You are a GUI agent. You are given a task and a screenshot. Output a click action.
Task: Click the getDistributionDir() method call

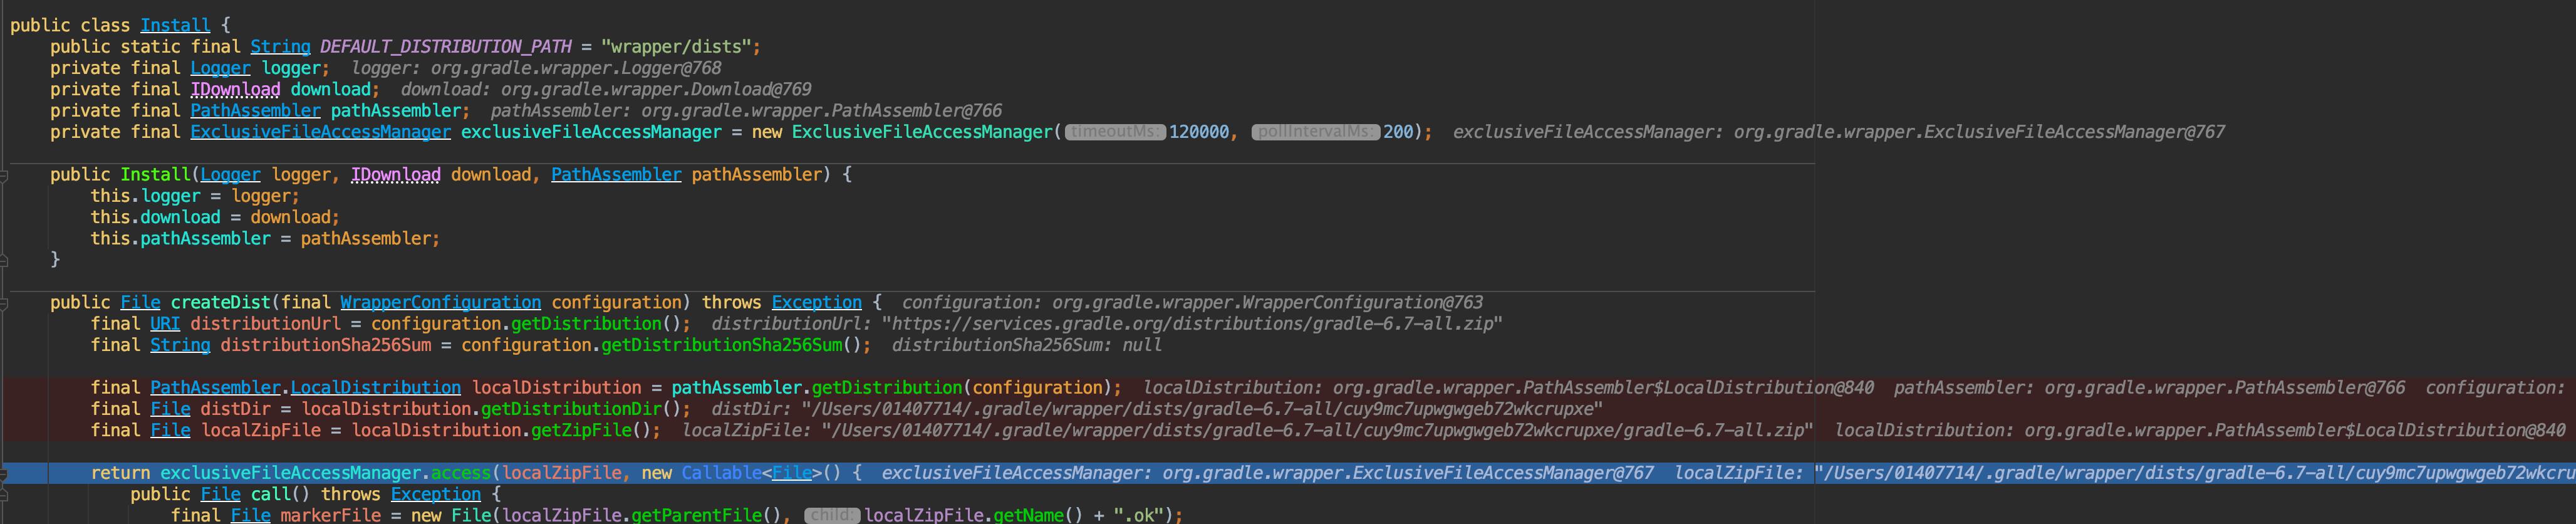[571, 409]
